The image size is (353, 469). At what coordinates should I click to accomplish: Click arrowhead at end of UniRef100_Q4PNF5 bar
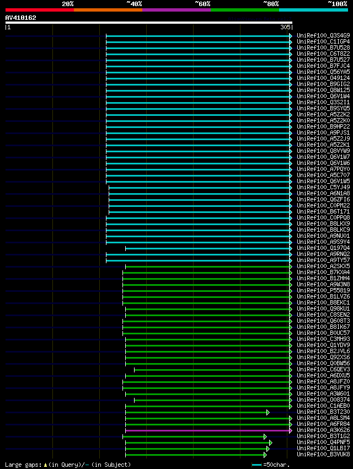271,443
